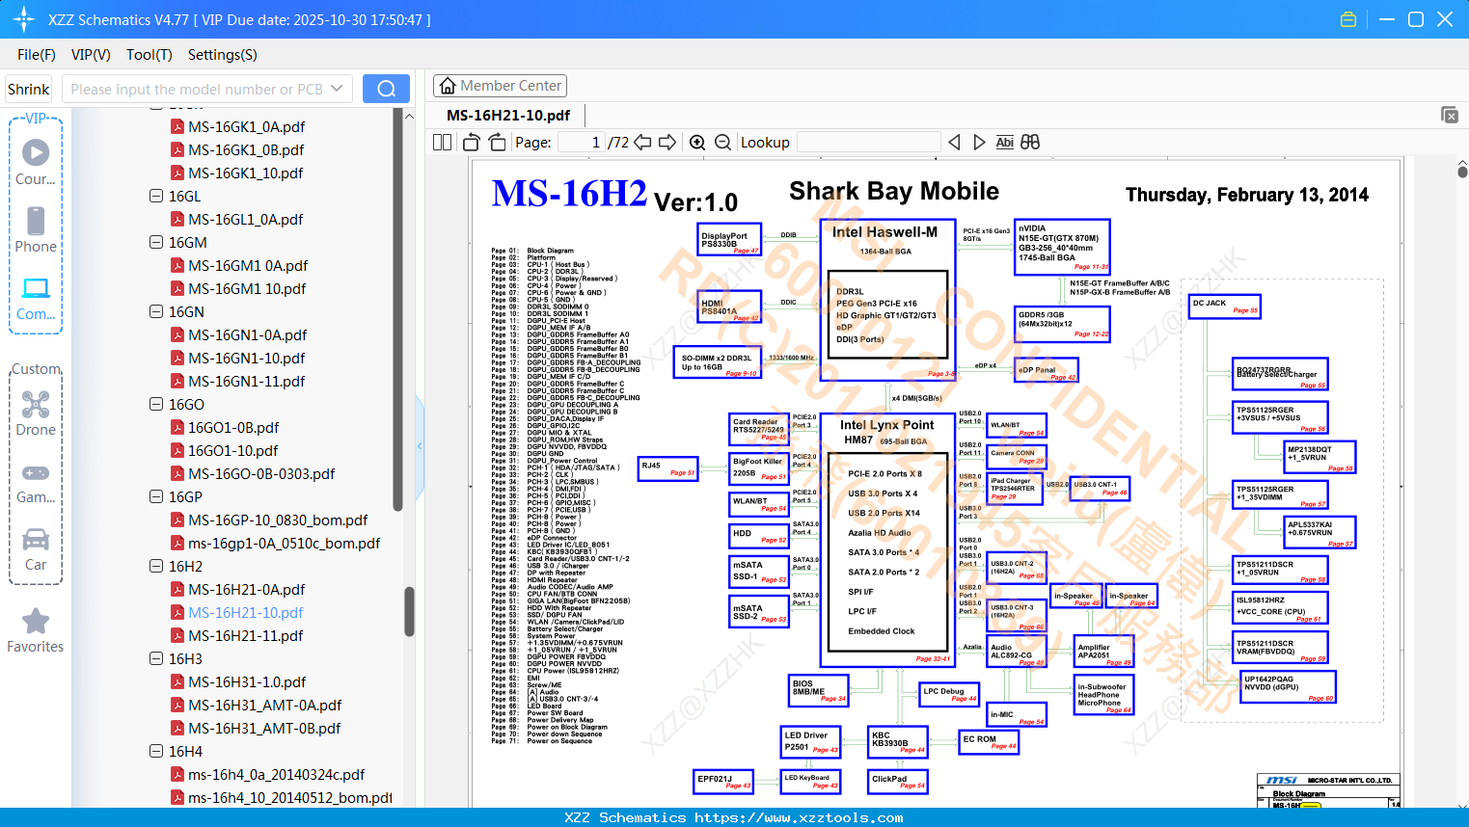Viewport: 1469px width, 827px height.
Task: Click the Shrink button
Action: pyautogui.click(x=29, y=89)
